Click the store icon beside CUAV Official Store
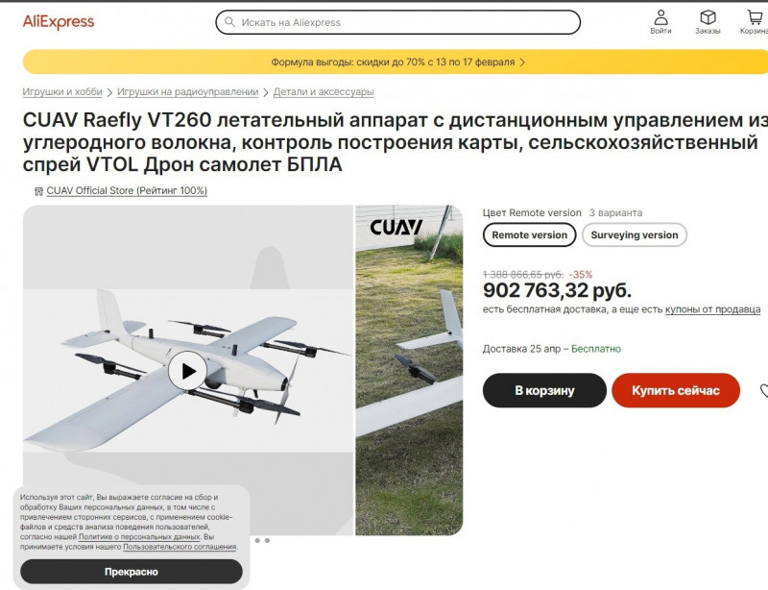Viewport: 768px width, 590px height. tap(38, 191)
